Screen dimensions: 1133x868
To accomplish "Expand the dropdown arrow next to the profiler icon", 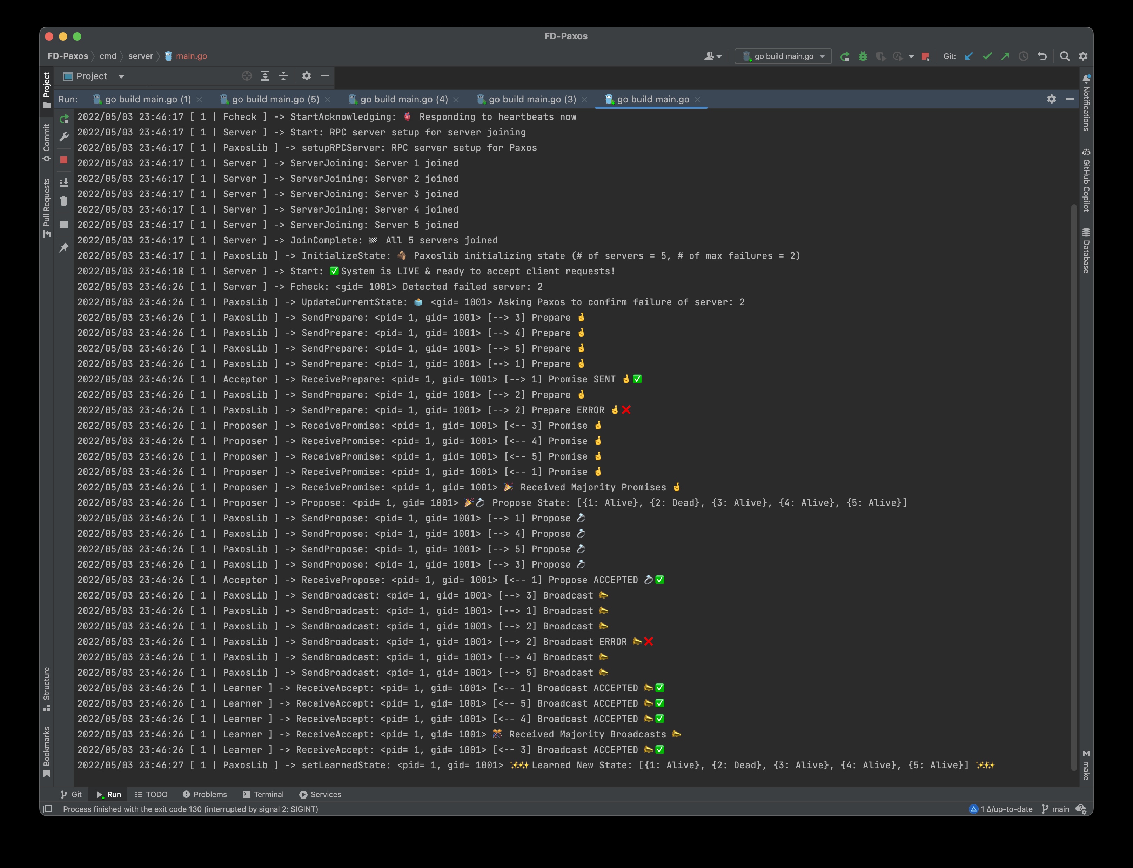I will (x=911, y=56).
